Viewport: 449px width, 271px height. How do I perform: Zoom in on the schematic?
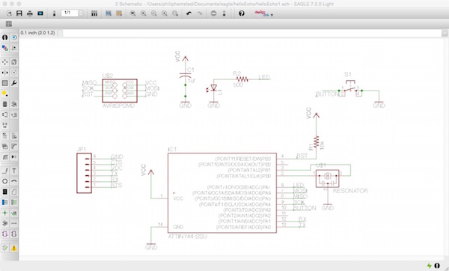click(x=143, y=13)
